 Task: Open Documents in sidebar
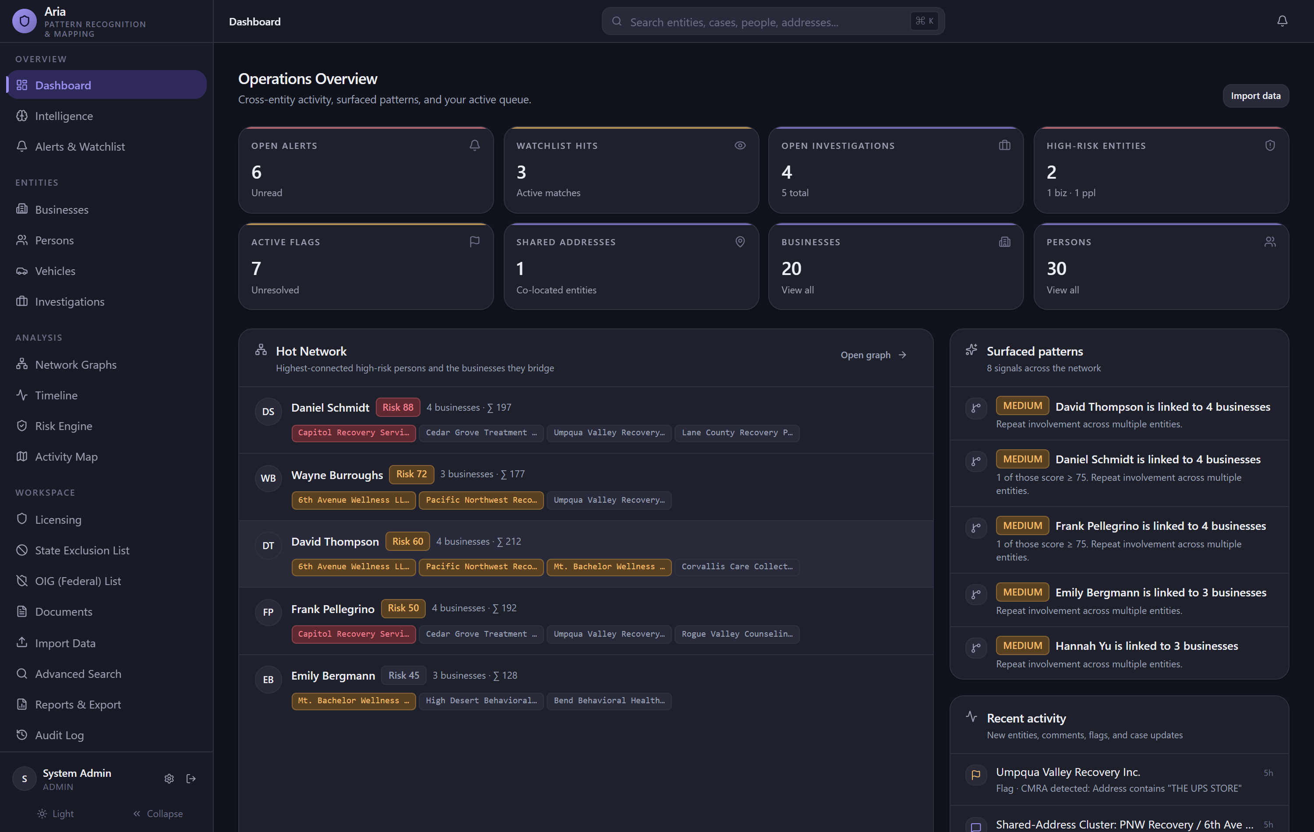[106, 612]
